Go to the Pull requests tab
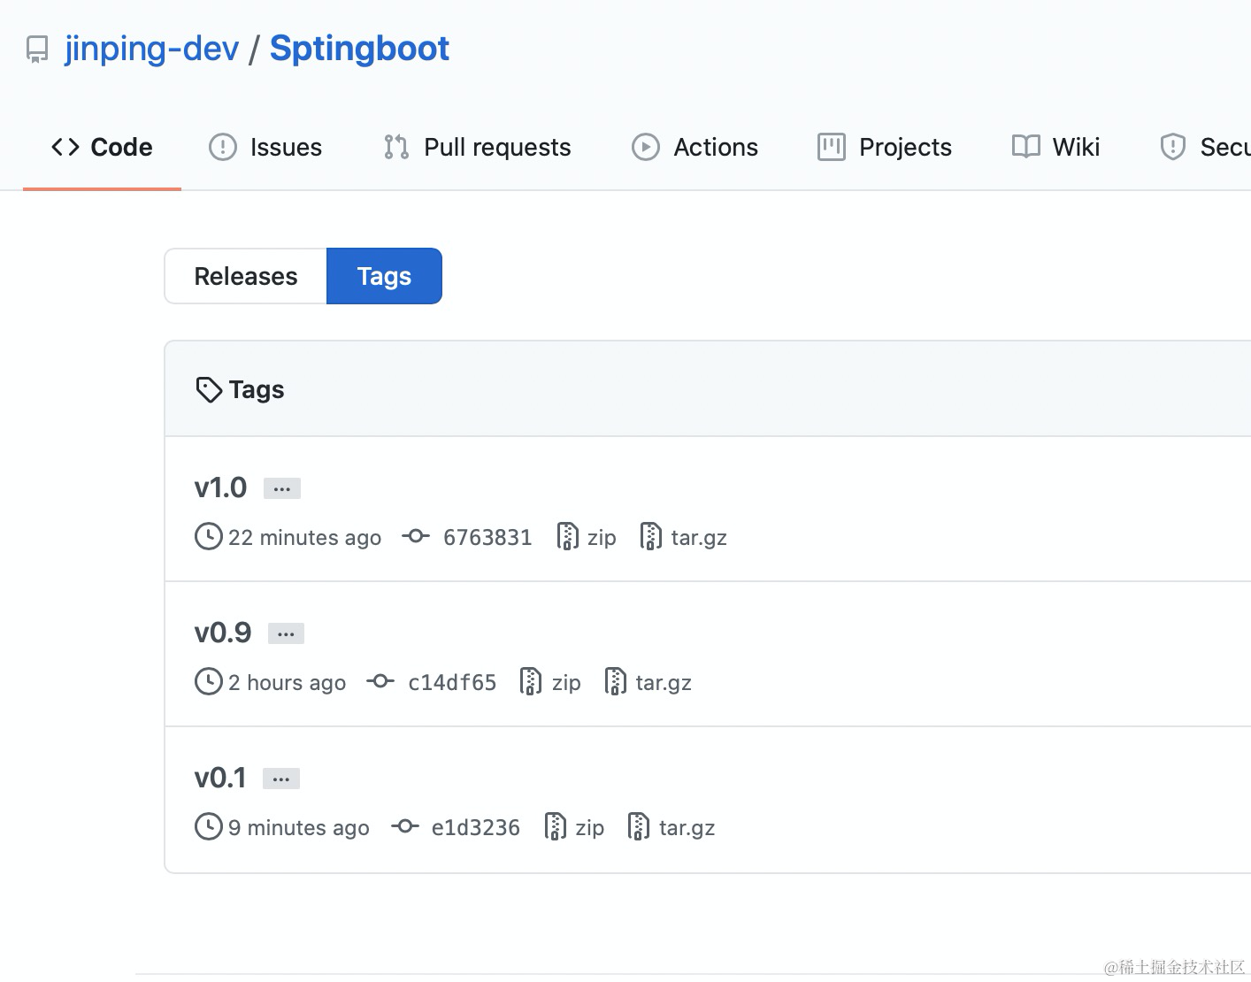1251x982 pixels. (477, 147)
